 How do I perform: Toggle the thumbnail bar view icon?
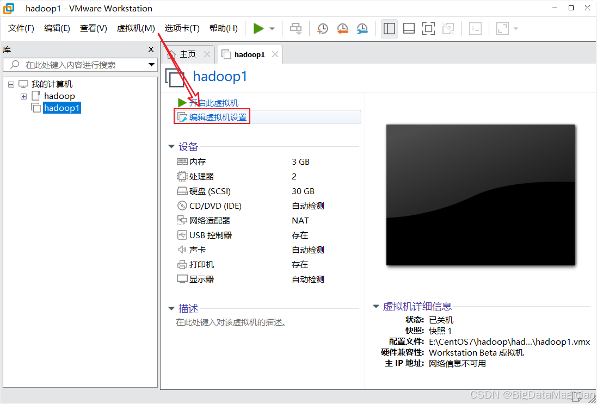pos(409,28)
